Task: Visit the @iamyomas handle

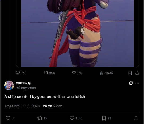Action: coord(26,88)
